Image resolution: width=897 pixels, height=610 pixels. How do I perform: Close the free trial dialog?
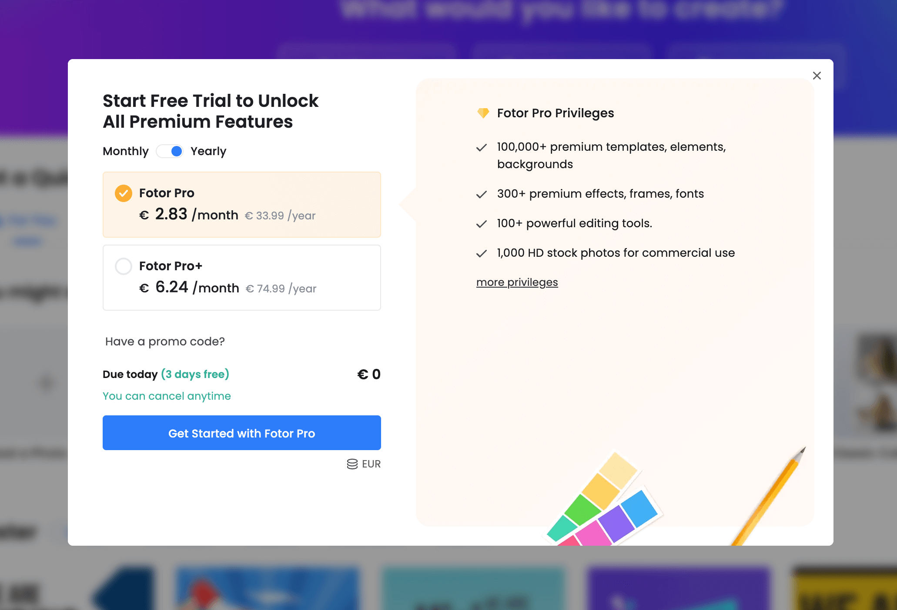coord(817,76)
